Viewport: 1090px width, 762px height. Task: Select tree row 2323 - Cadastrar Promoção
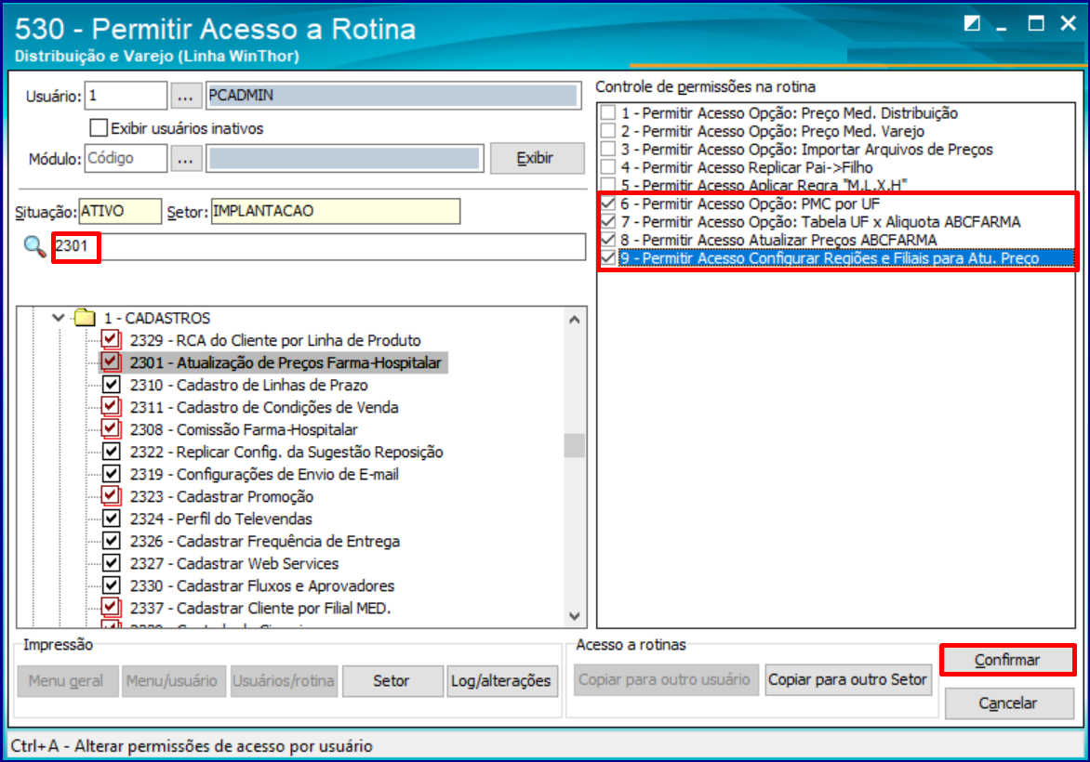(x=221, y=496)
